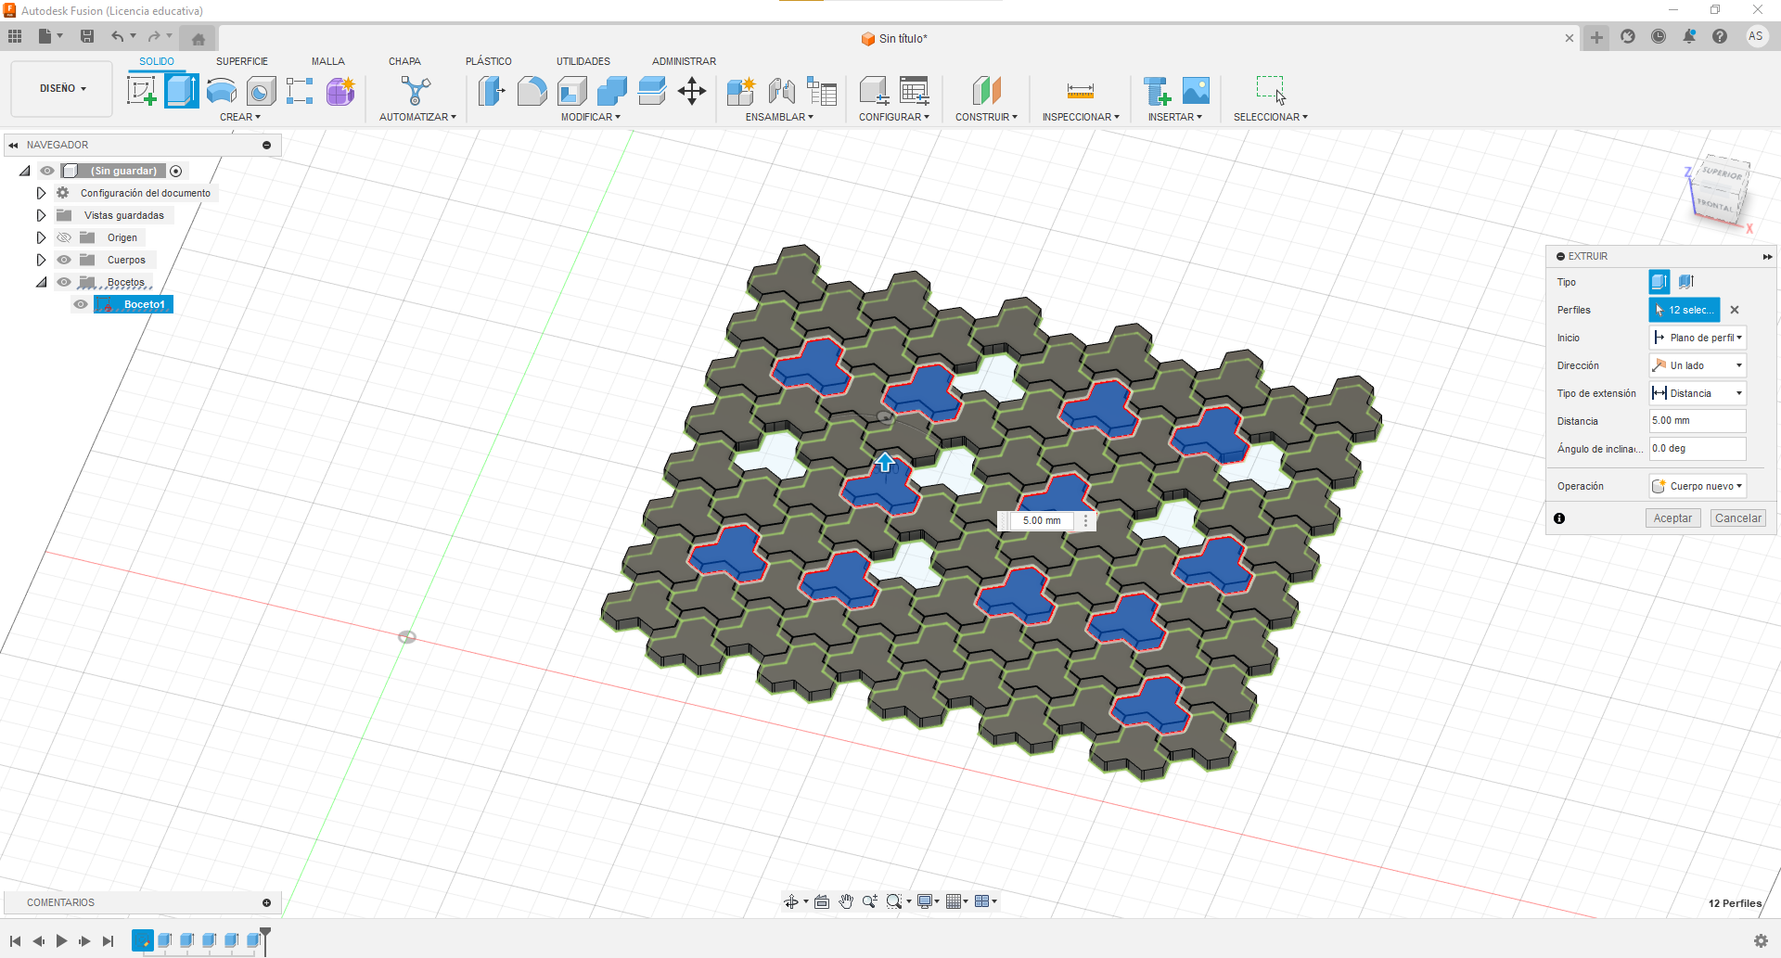Choose the Fillet tool

[x=532, y=91]
